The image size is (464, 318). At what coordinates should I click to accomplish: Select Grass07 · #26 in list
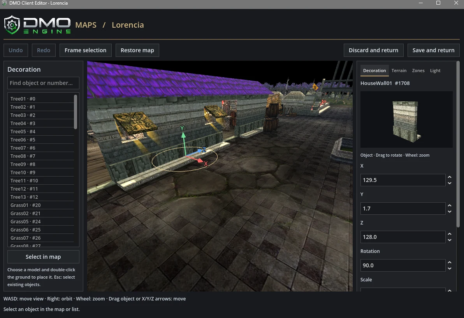coord(42,238)
